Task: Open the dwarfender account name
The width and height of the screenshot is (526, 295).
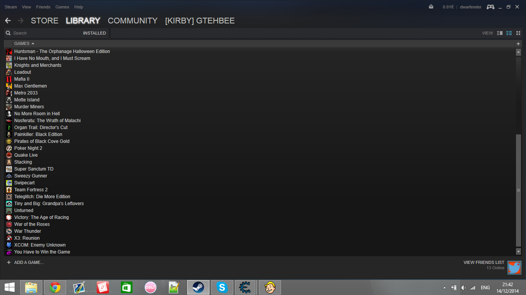Action: [x=471, y=7]
